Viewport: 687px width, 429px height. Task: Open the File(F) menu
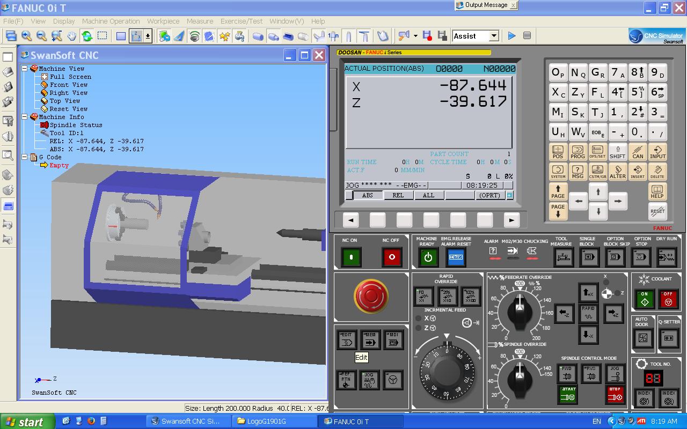(x=13, y=21)
